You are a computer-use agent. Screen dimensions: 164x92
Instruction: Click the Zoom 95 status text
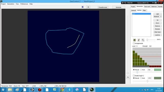click(x=17, y=86)
